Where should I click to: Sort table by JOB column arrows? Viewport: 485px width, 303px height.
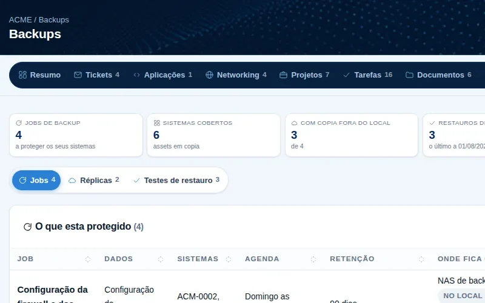point(88,259)
